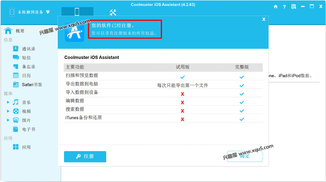Click the Safari书签 bookmark icon
This screenshot has height=182, width=326.
point(16,84)
